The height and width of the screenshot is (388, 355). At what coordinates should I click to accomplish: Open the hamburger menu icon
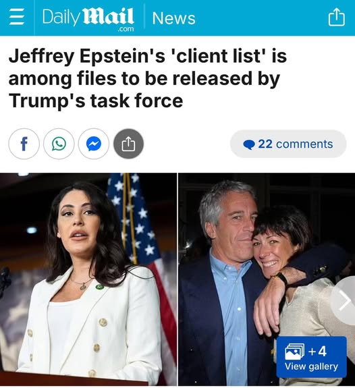pyautogui.click(x=17, y=17)
